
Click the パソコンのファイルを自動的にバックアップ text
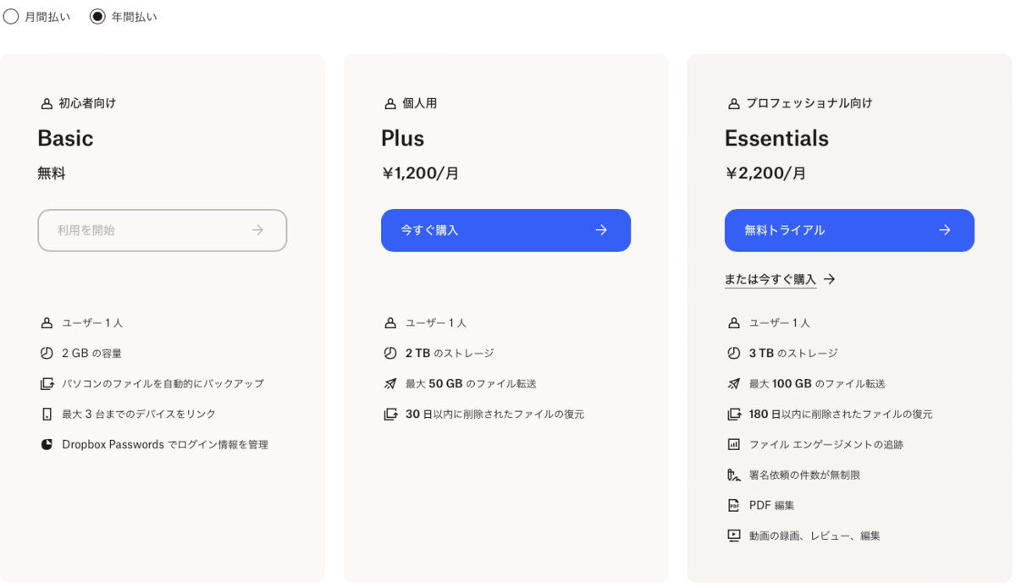click(163, 384)
